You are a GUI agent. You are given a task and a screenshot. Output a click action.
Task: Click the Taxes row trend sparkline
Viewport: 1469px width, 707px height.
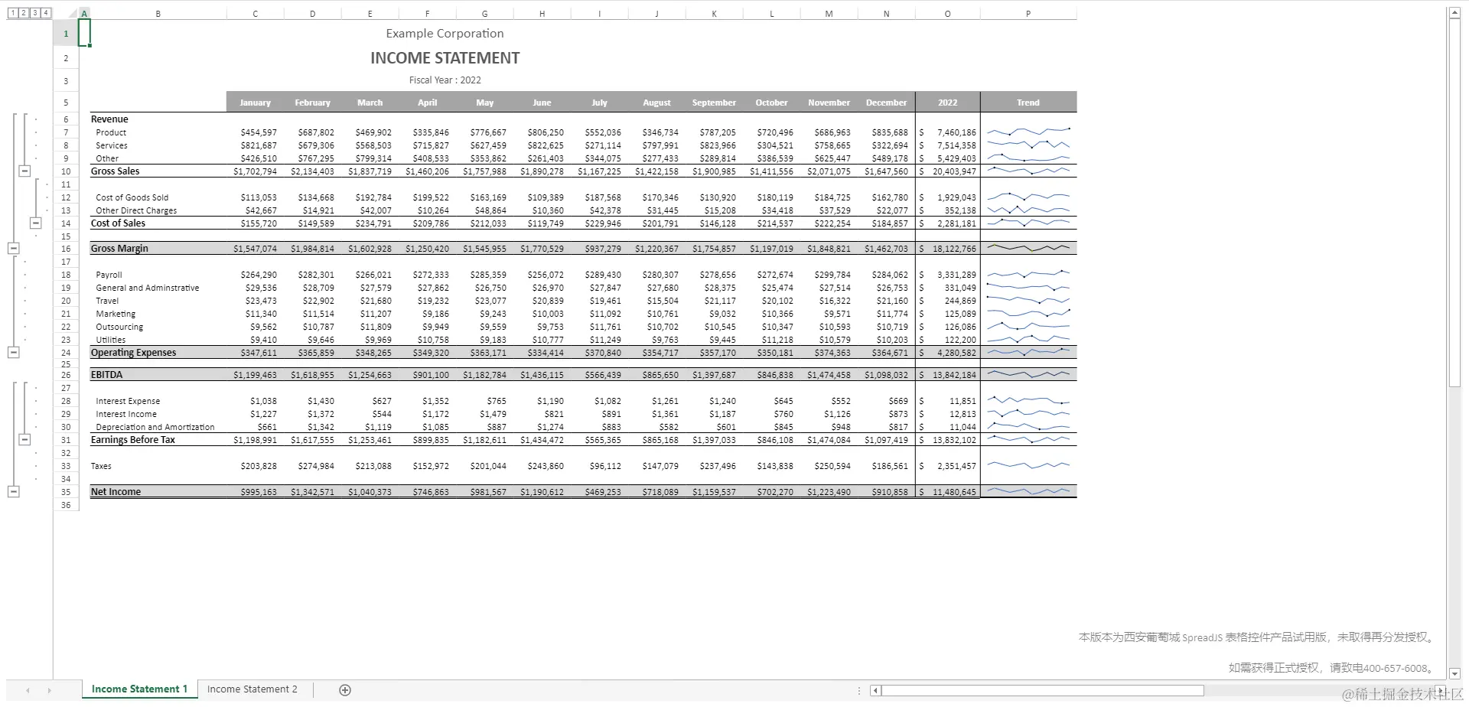[1028, 466]
